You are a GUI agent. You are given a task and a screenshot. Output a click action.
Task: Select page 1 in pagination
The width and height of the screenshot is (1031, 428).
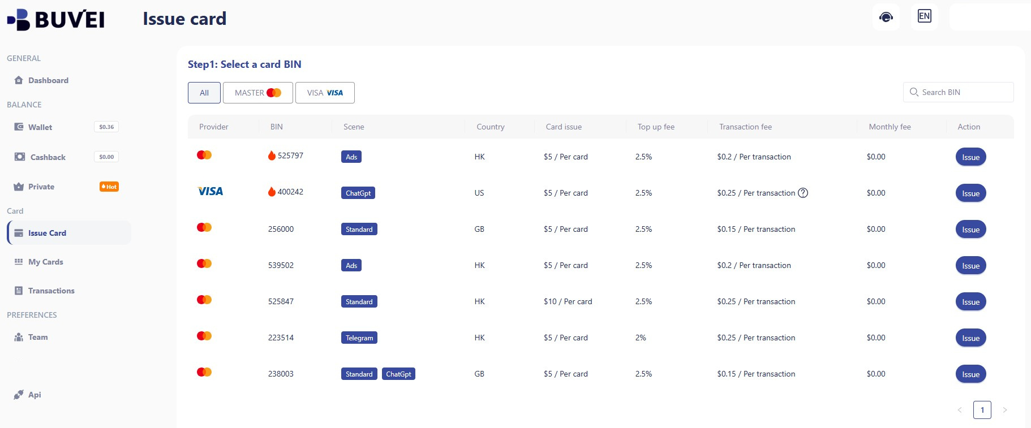[982, 410]
